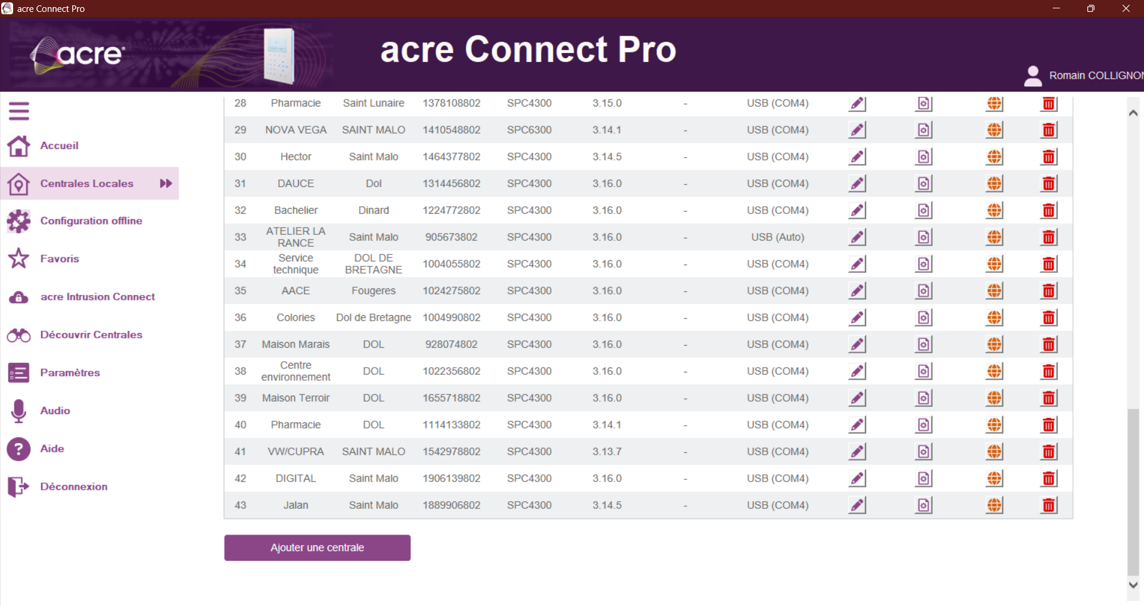Open Configuration offline menu item
The height and width of the screenshot is (606, 1144).
[91, 221]
